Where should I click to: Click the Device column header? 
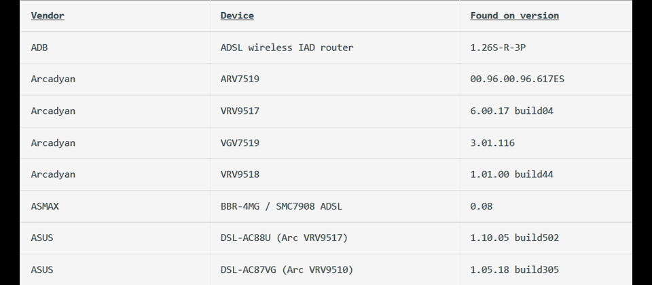tap(237, 16)
